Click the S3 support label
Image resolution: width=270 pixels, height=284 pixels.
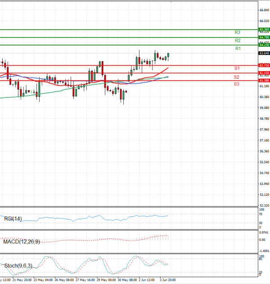[236, 84]
